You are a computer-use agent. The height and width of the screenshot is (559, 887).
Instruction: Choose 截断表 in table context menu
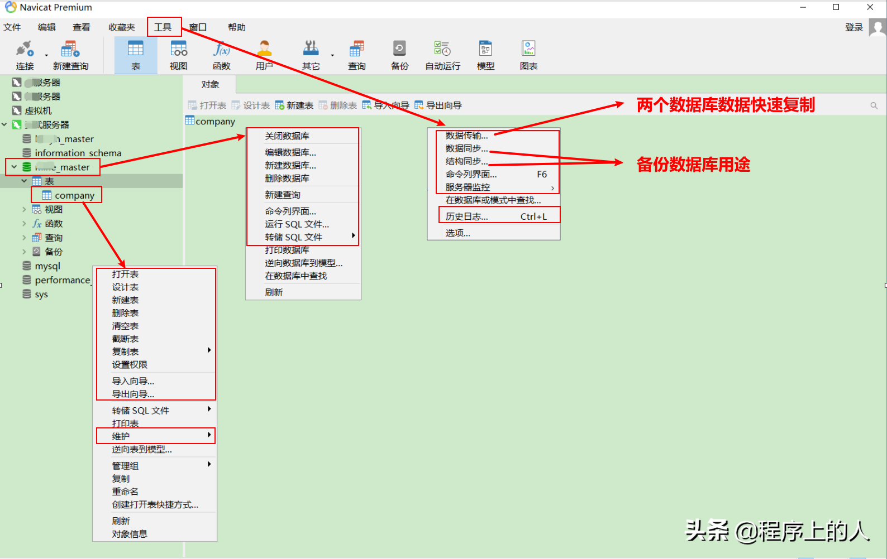(x=155, y=339)
